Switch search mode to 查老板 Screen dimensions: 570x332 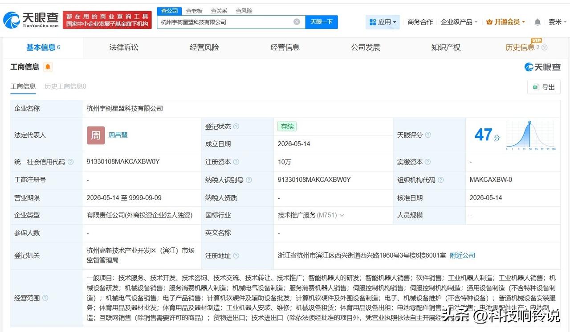pos(194,11)
